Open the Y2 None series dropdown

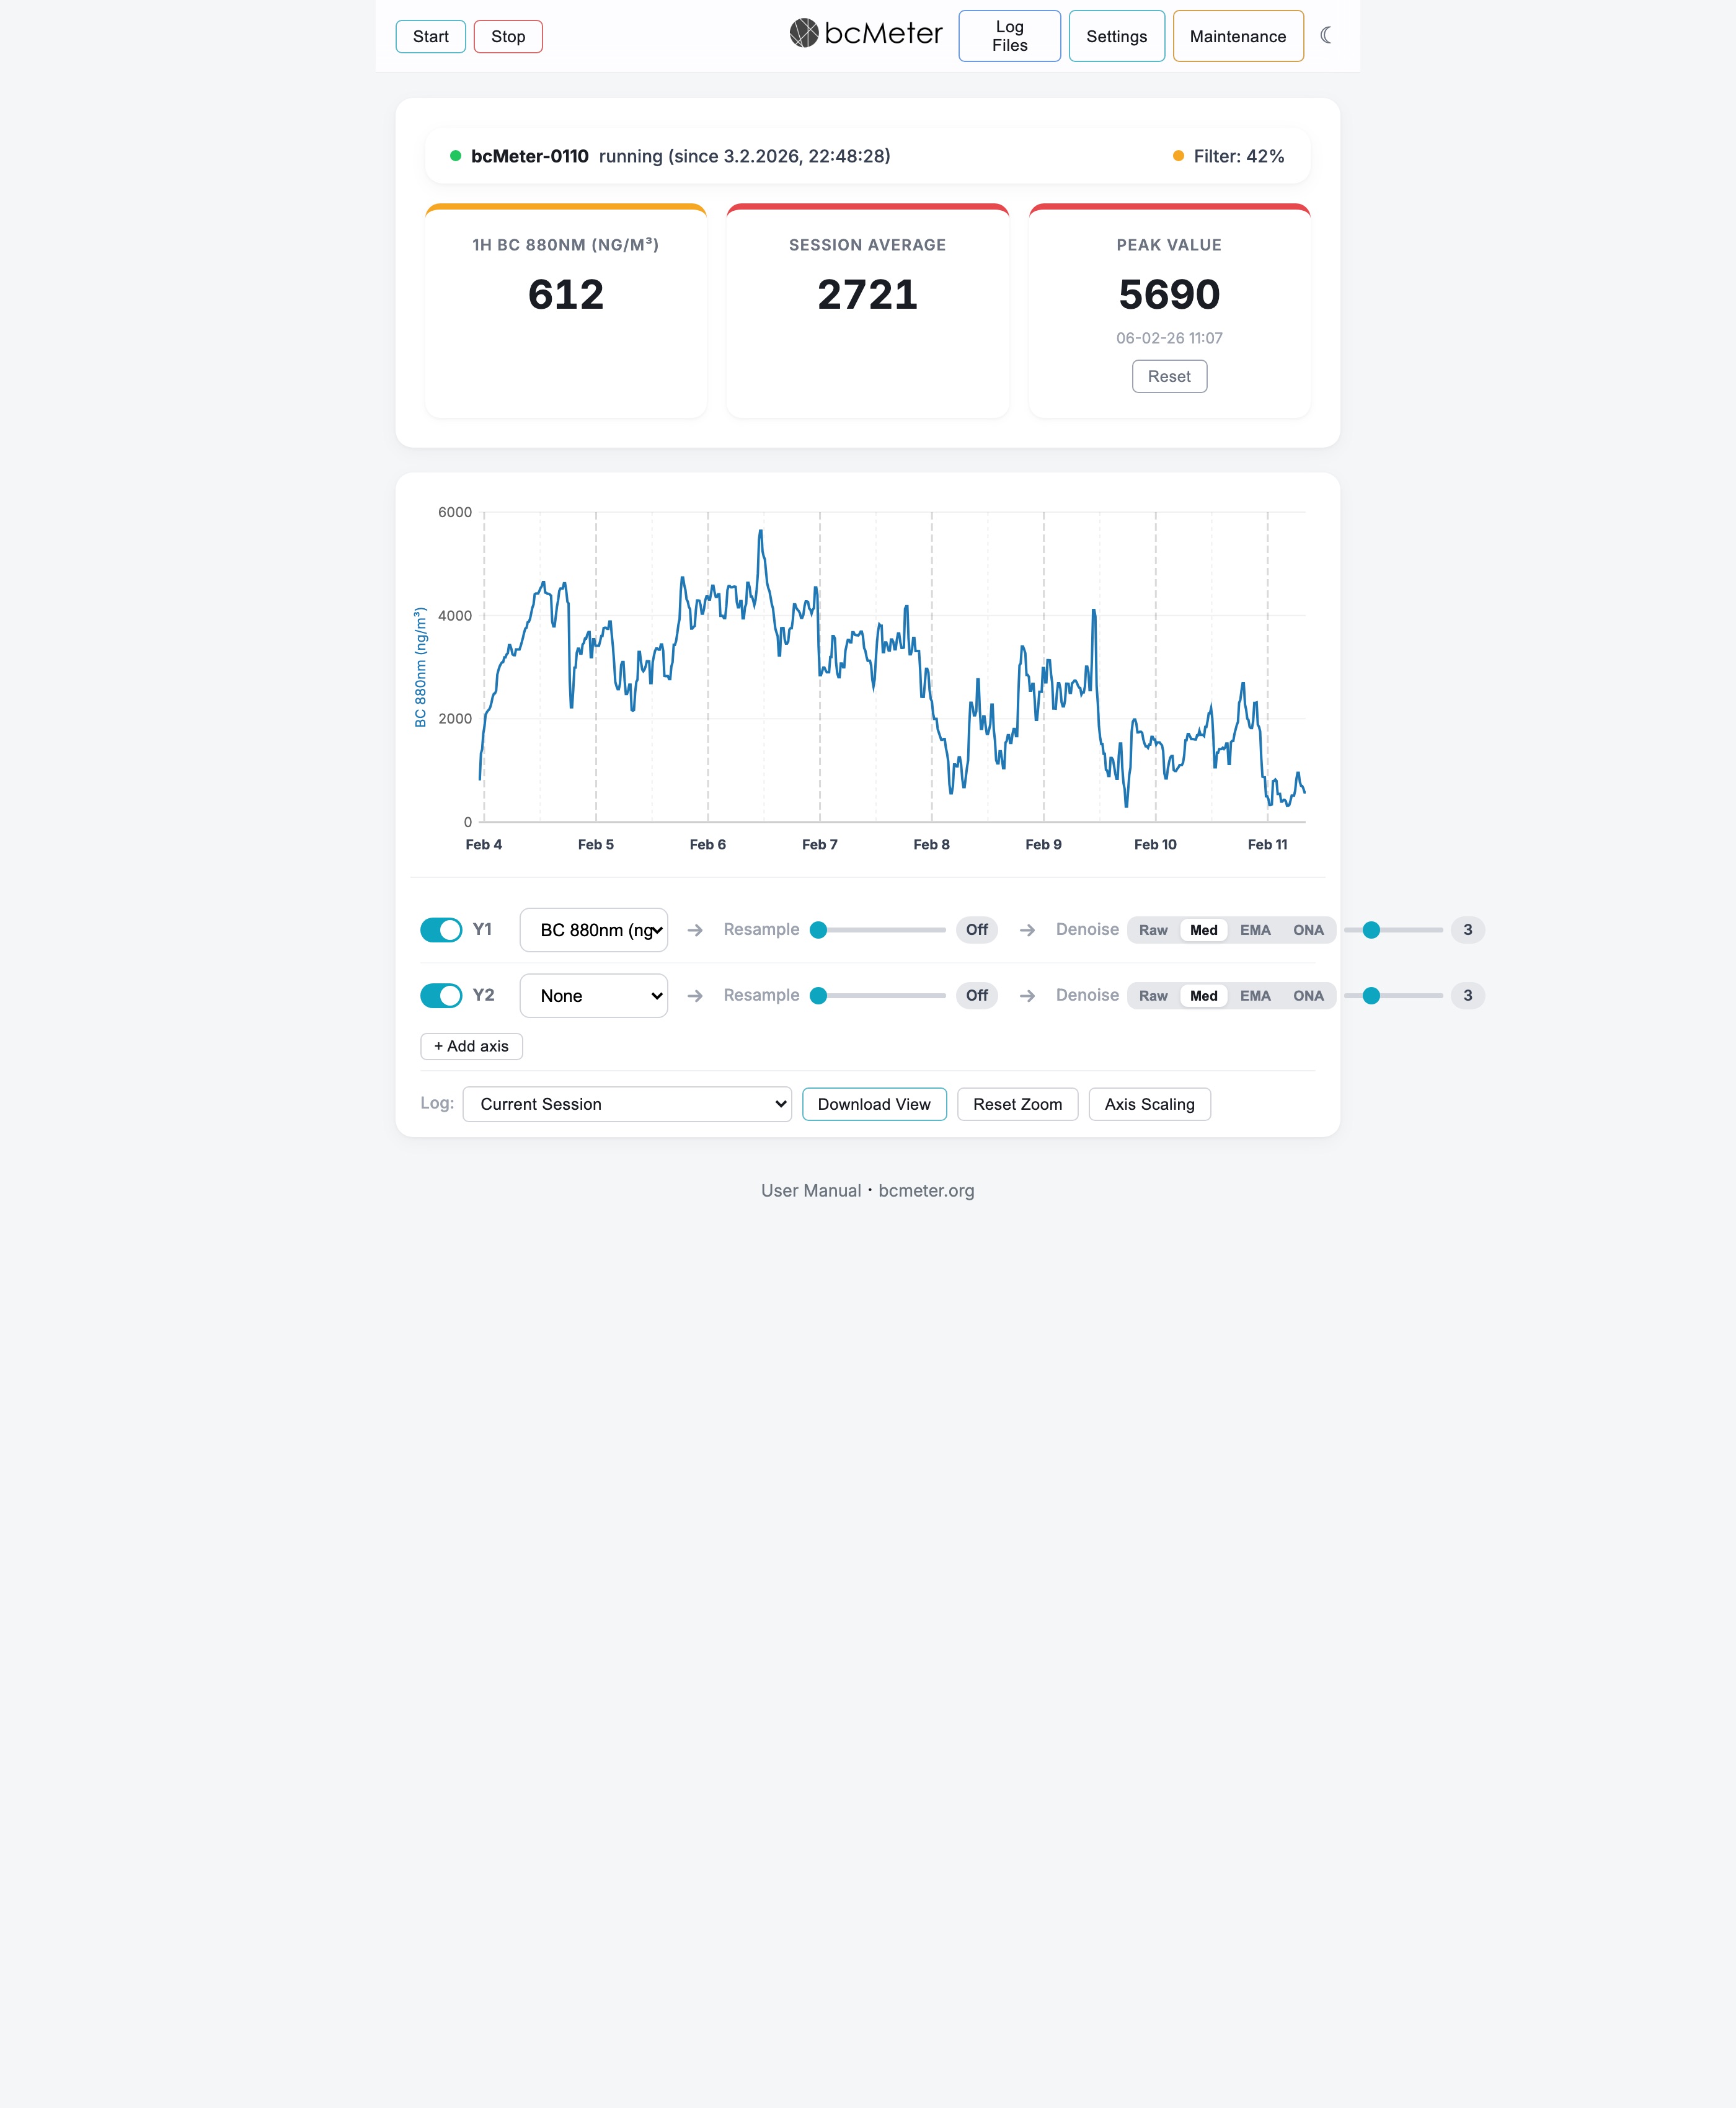coord(594,996)
